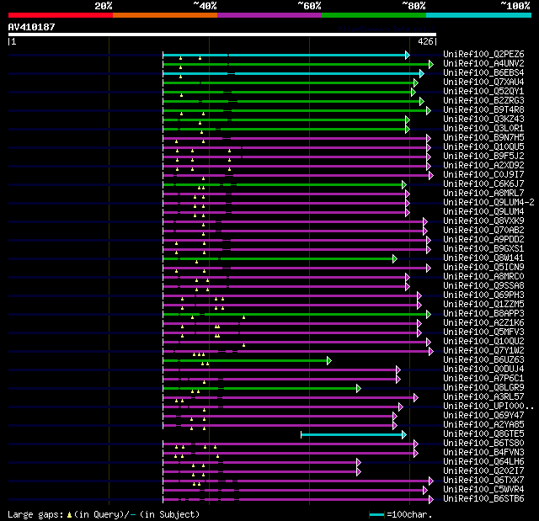The image size is (539, 521).
Task: Click the purple arrowhead of Q69Y47 alignment
Action: pyautogui.click(x=395, y=417)
